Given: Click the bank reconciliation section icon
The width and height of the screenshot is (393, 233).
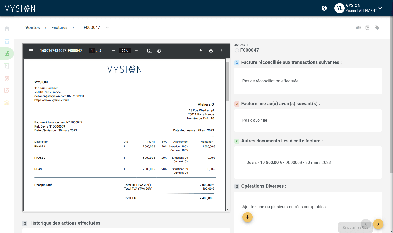Looking at the screenshot, I should point(237,63).
